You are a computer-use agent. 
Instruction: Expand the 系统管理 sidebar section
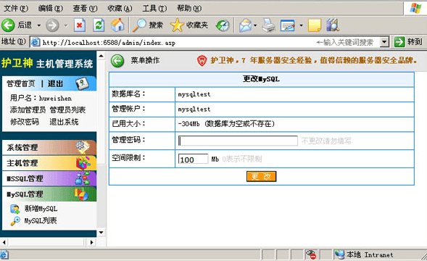click(x=49, y=147)
